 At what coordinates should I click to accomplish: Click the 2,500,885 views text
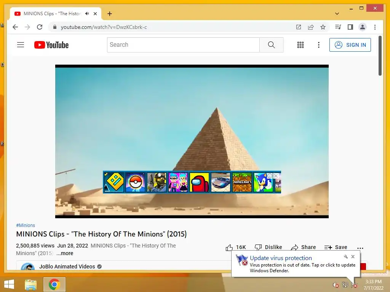point(35,246)
